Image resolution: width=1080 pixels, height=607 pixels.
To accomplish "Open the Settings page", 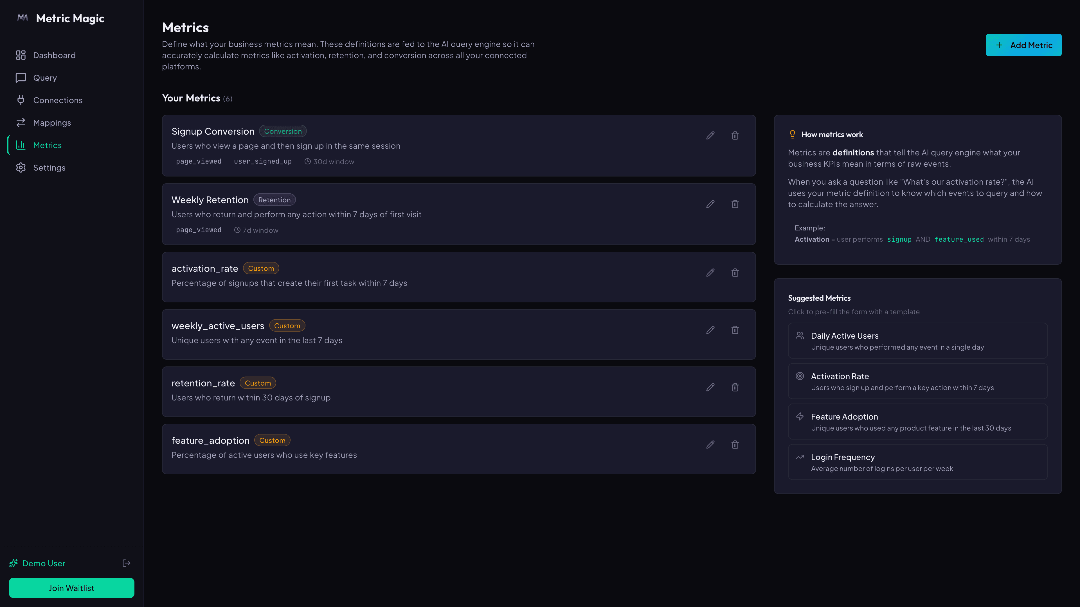I will click(x=49, y=167).
